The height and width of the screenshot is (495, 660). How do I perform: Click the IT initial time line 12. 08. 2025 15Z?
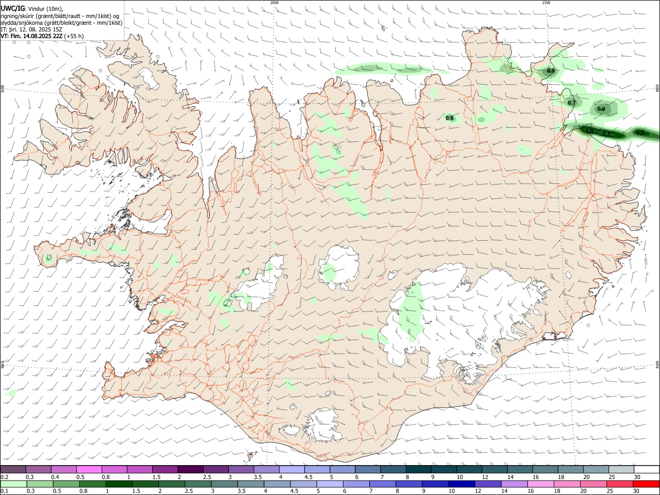tap(31, 29)
